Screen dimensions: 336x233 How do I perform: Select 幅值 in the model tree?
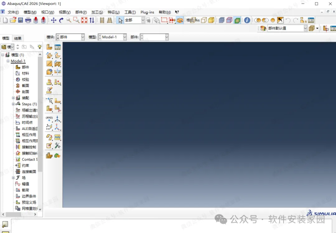point(25,184)
